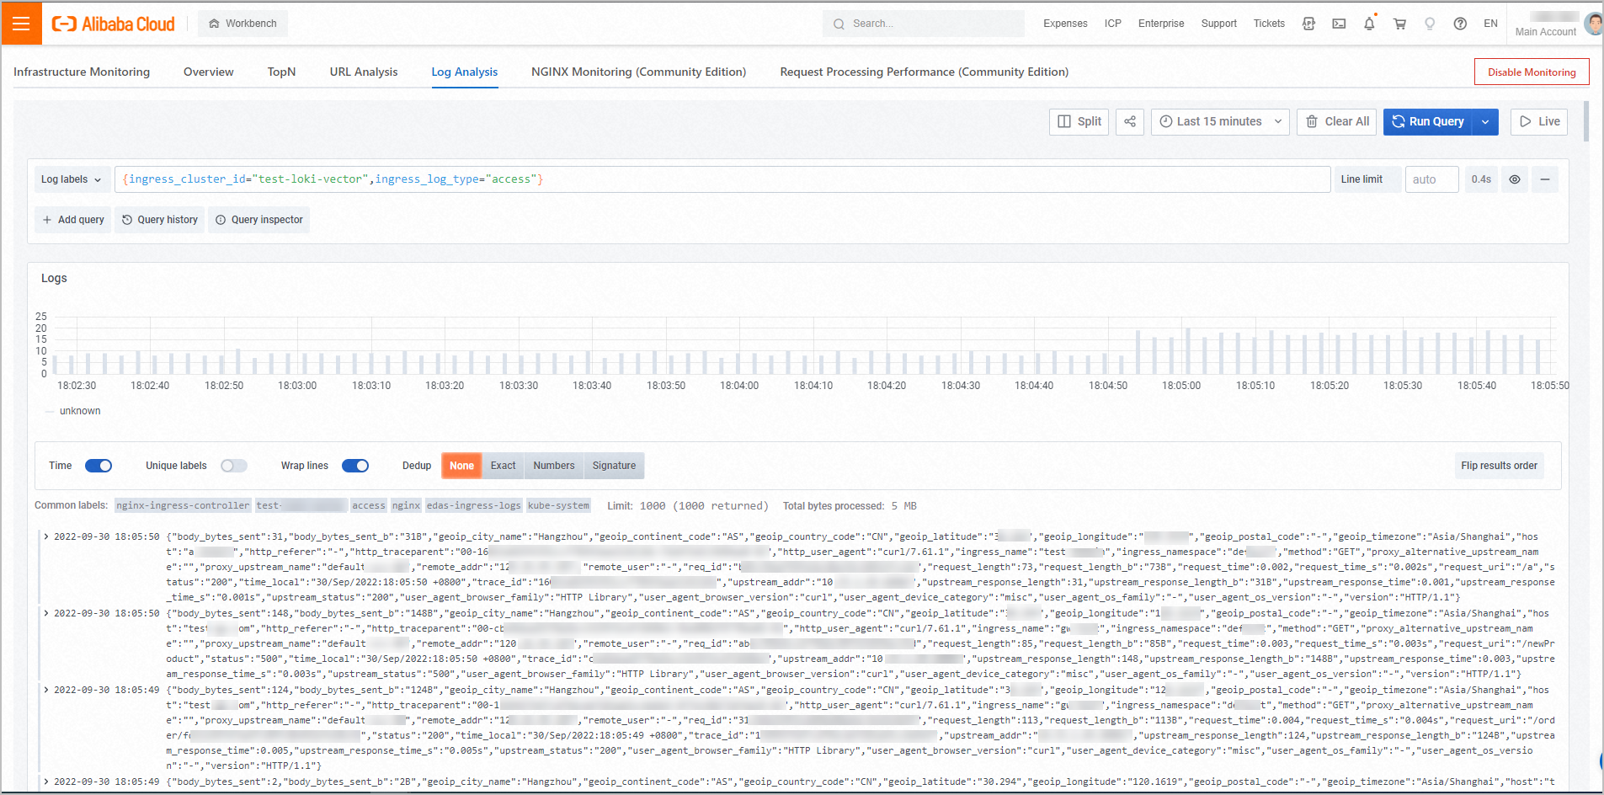Click Clear All button
Image resolution: width=1604 pixels, height=795 pixels.
1337,121
